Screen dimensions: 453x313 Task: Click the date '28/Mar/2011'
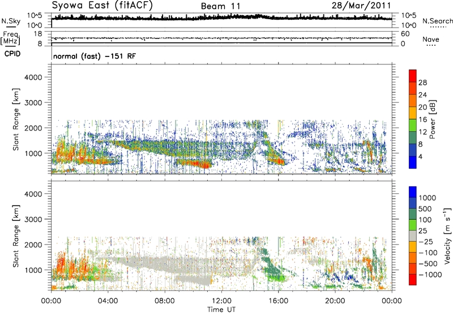361,6
